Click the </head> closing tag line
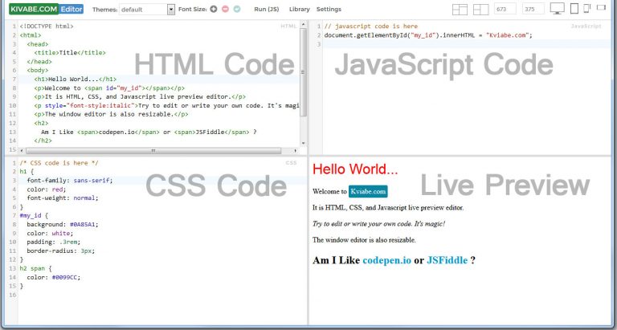 tap(39, 61)
